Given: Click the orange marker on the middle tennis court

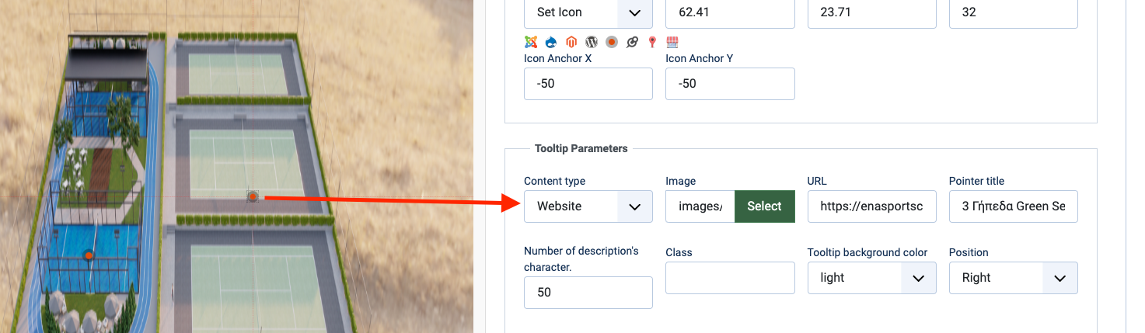Looking at the screenshot, I should pyautogui.click(x=253, y=197).
